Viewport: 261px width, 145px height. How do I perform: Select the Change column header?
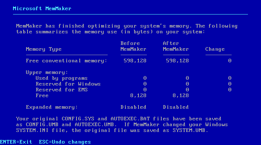215,49
